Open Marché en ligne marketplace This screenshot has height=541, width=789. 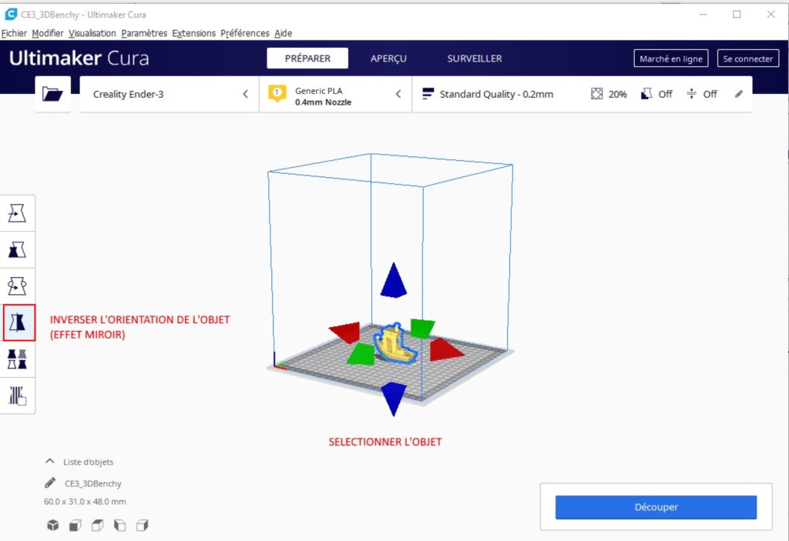pos(671,58)
